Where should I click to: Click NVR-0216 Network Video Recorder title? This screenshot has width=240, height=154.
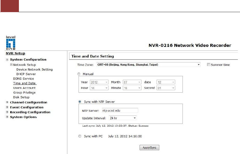coord(190,45)
